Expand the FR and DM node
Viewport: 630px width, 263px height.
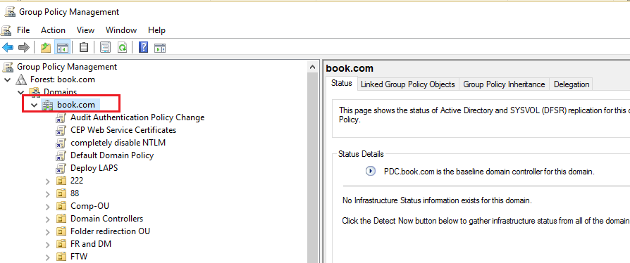tap(48, 244)
